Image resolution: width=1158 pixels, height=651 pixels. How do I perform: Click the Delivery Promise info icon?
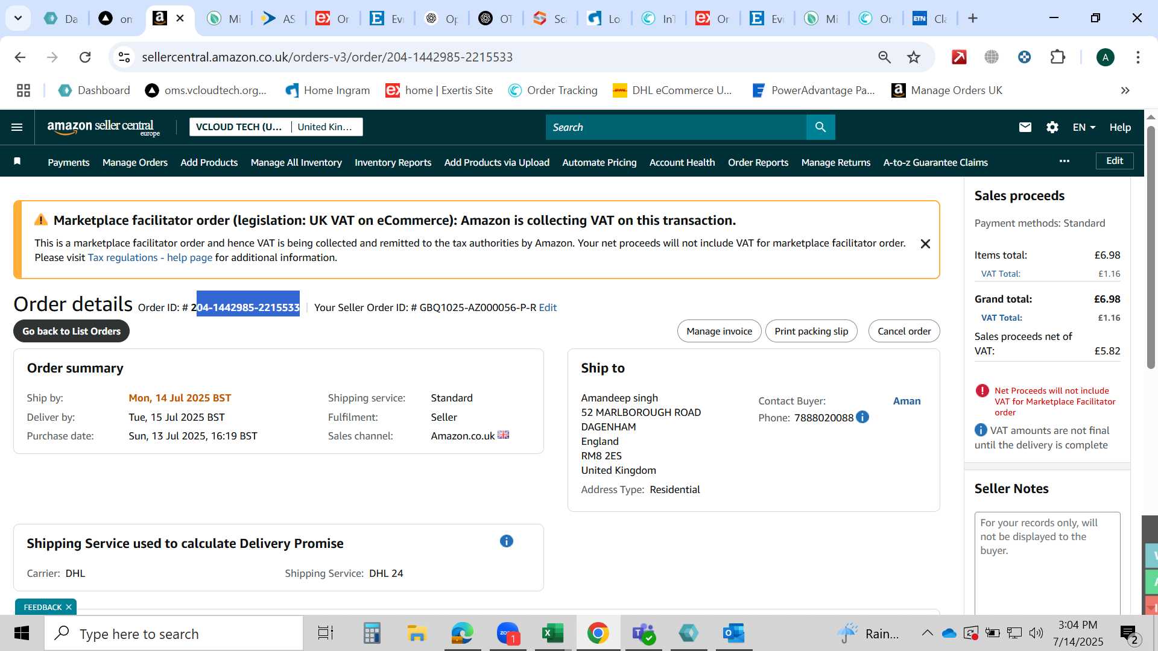point(507,541)
